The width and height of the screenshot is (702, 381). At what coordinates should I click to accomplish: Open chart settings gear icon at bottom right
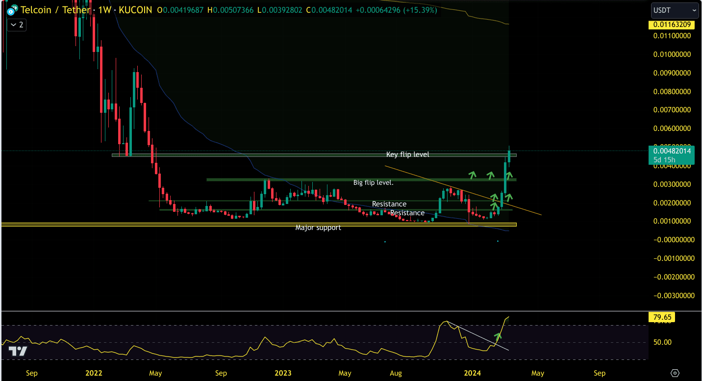tap(675, 373)
